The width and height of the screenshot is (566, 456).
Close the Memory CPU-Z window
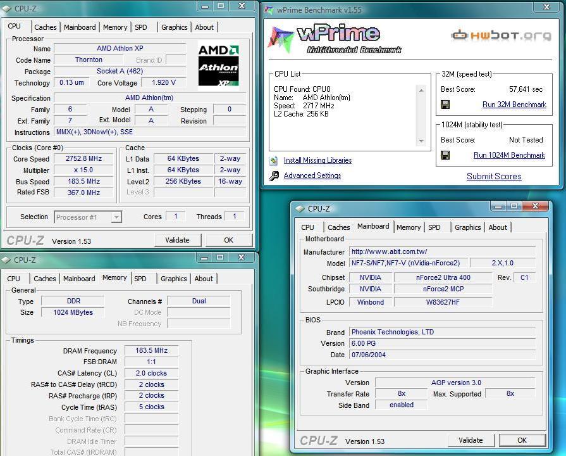(x=242, y=257)
